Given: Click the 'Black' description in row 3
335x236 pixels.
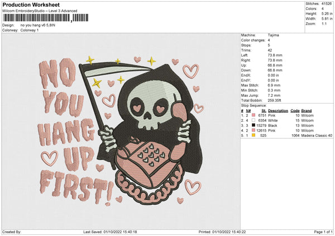Looking at the screenshot, I should point(272,125).
